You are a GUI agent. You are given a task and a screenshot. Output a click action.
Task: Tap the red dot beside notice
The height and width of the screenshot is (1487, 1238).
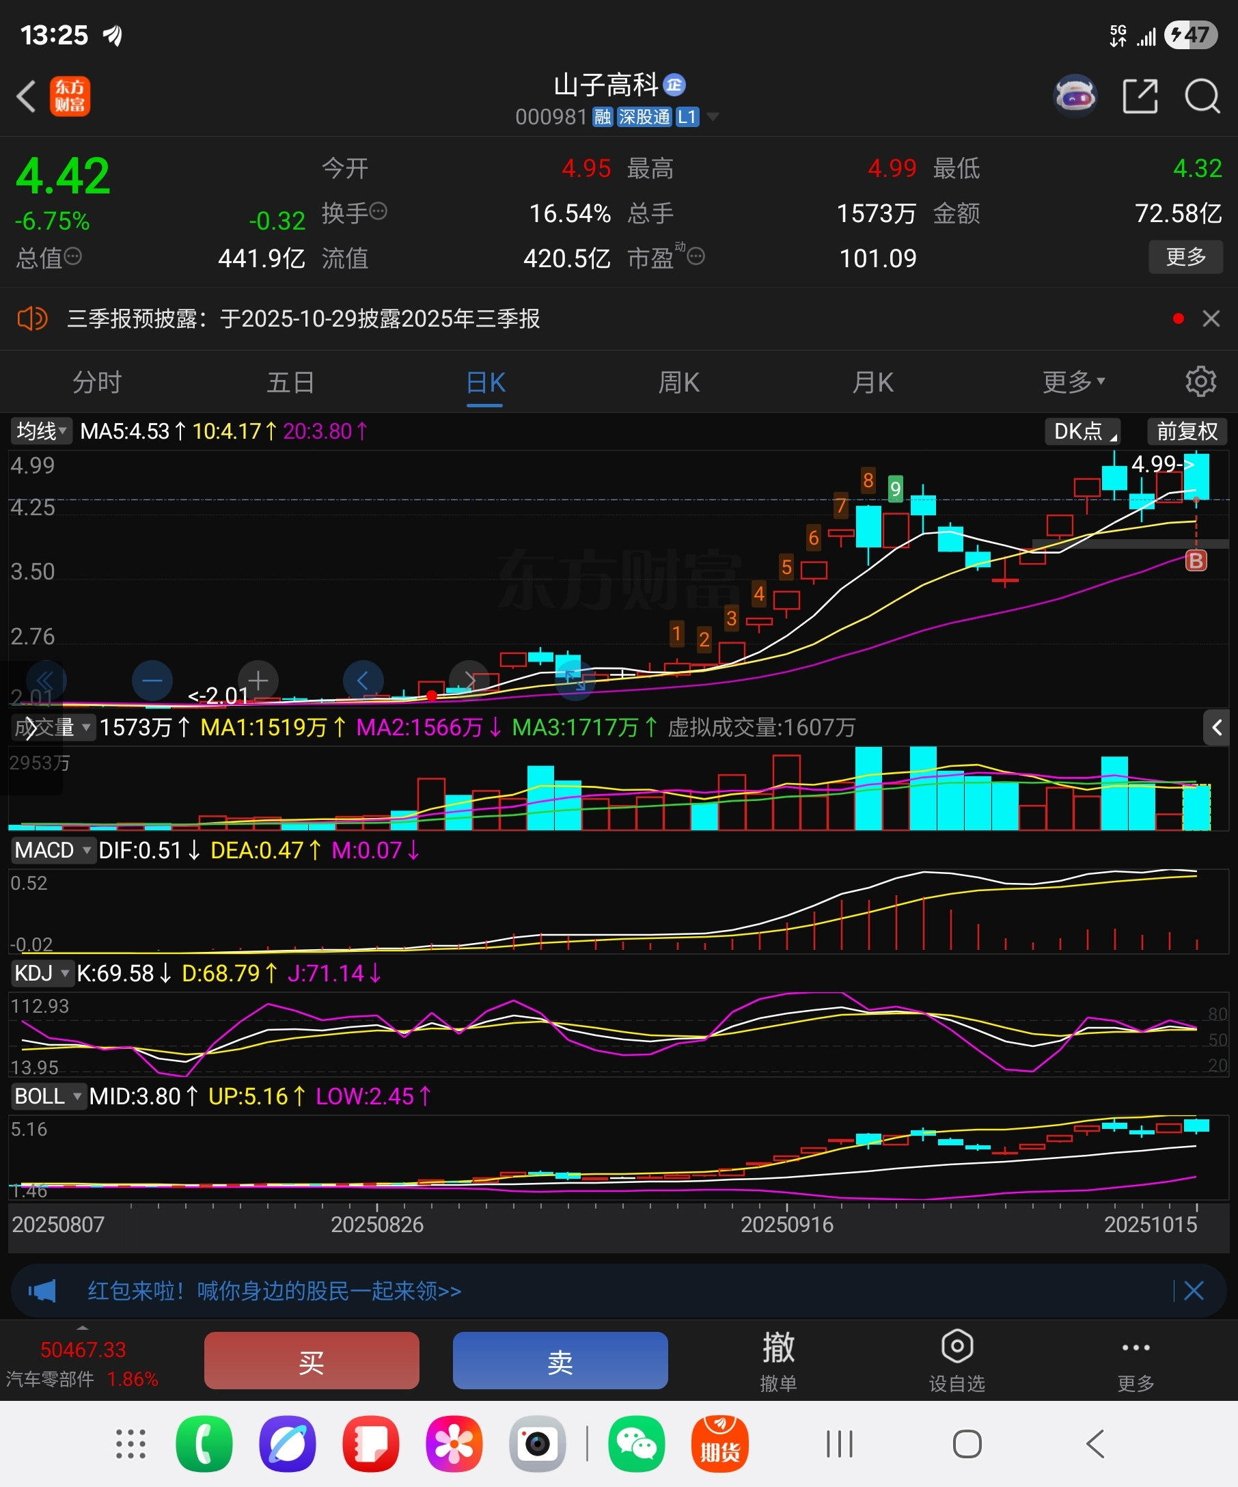(x=1179, y=318)
